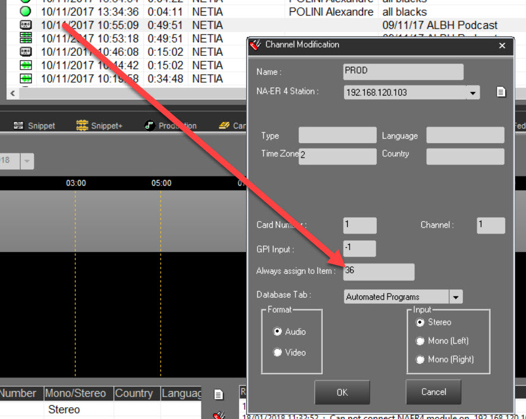Click the waveform icon in the 10:44:42 row

click(x=26, y=65)
